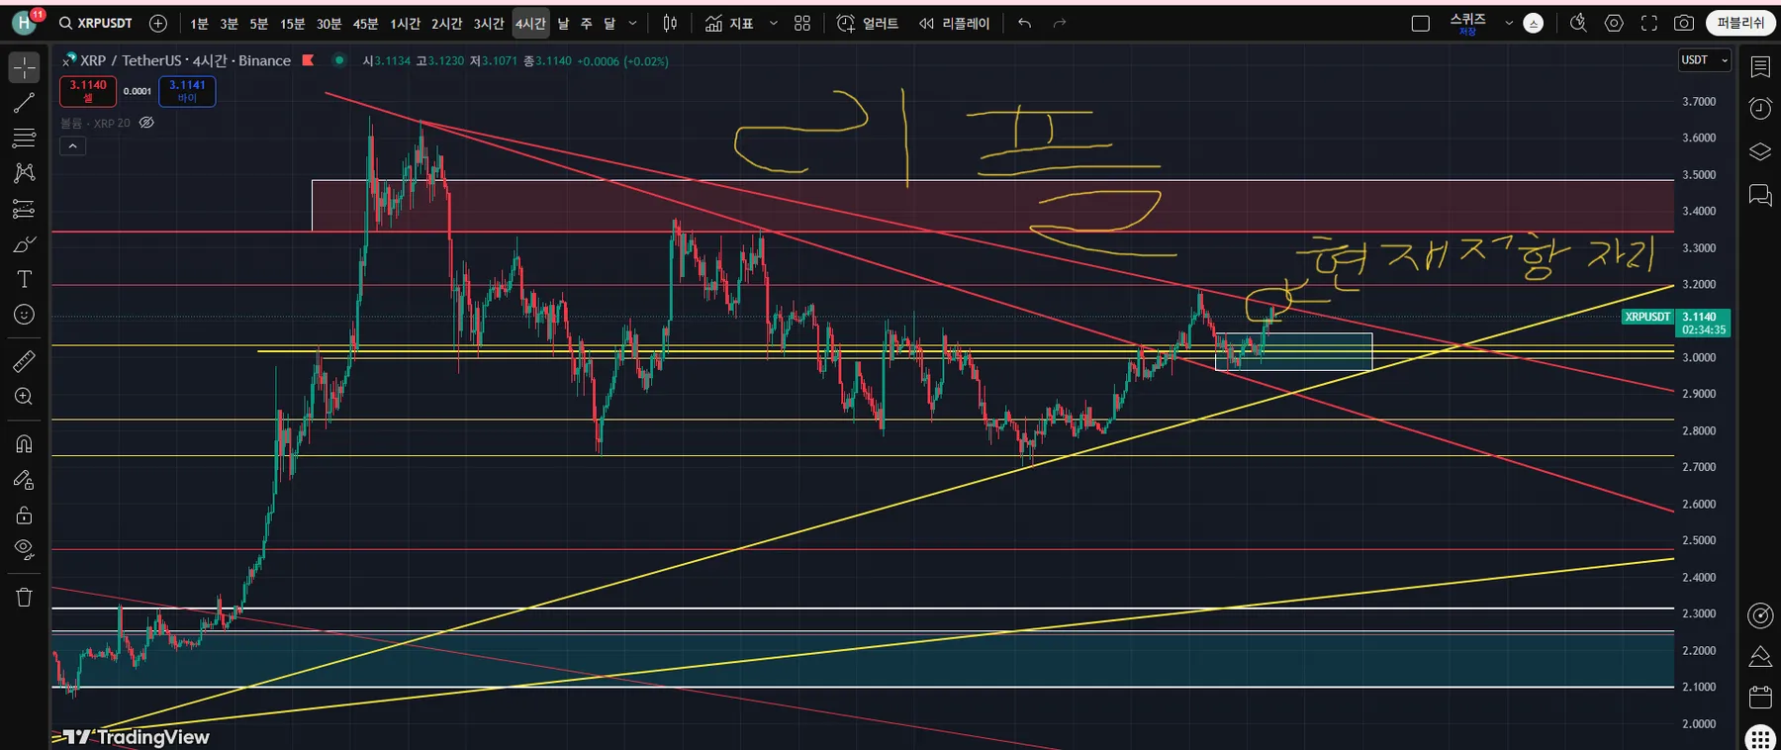Open the USDT currency dropdown
The width and height of the screenshot is (1781, 750).
tap(1704, 60)
